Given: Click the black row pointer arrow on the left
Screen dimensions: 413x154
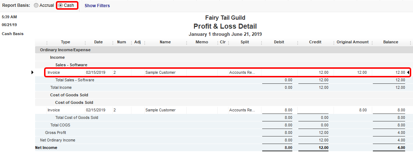Looking at the screenshot, I should pos(33,72).
